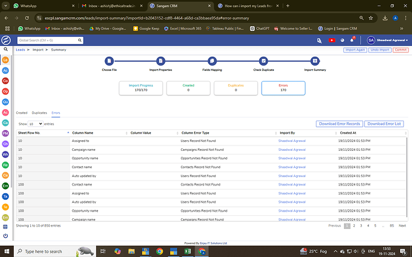Open File Explorer from the taskbar
Viewport: 412px width, 257px height.
131,252
